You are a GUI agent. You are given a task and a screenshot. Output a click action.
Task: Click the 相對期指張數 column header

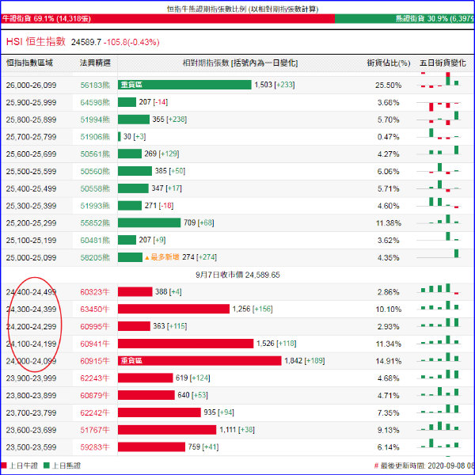click(x=240, y=63)
